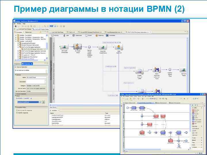This screenshot has width=207, height=155.
Task: Collapse the Input properties section
Action: pyautogui.click(x=16, y=96)
